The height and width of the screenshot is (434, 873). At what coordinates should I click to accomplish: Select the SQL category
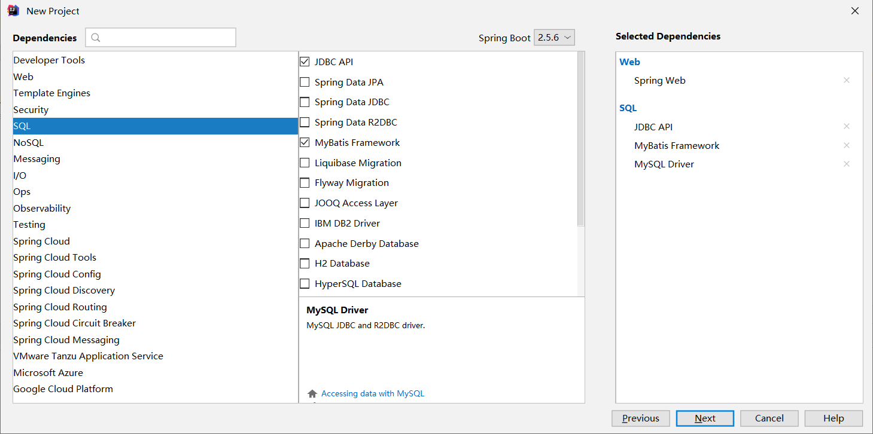coord(156,126)
